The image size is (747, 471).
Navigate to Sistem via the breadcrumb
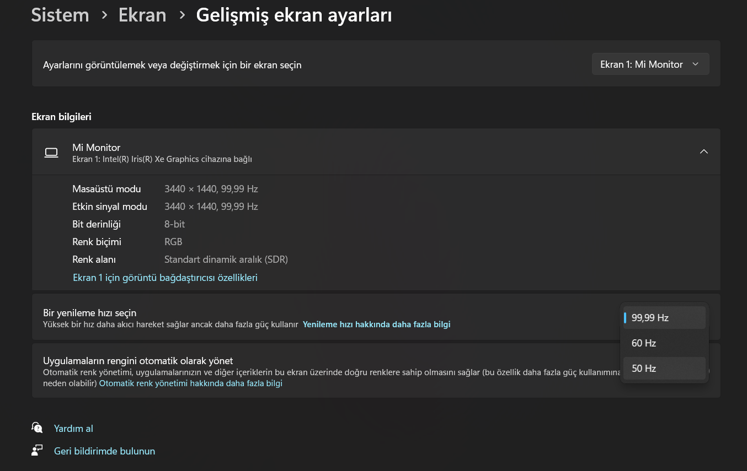pyautogui.click(x=60, y=15)
